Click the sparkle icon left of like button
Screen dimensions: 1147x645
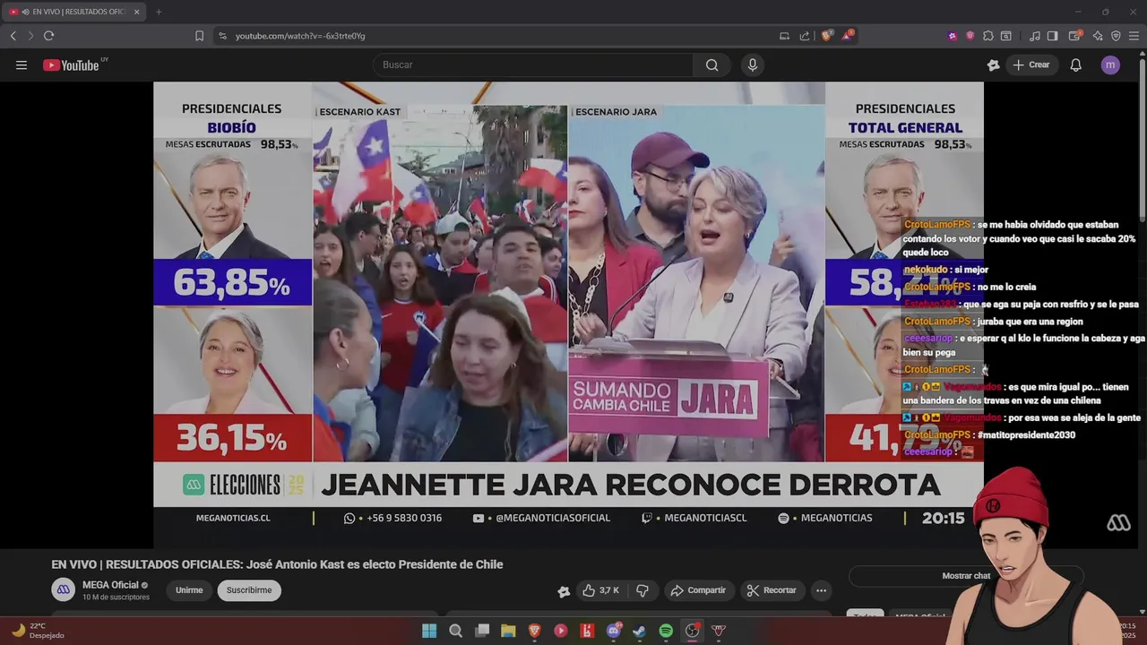coord(564,591)
